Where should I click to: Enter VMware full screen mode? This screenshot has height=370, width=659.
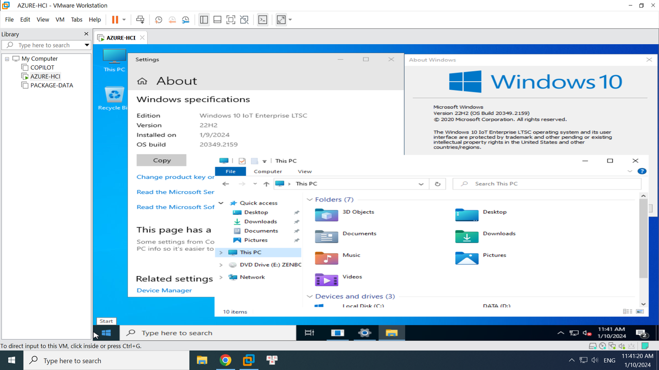[x=231, y=20]
